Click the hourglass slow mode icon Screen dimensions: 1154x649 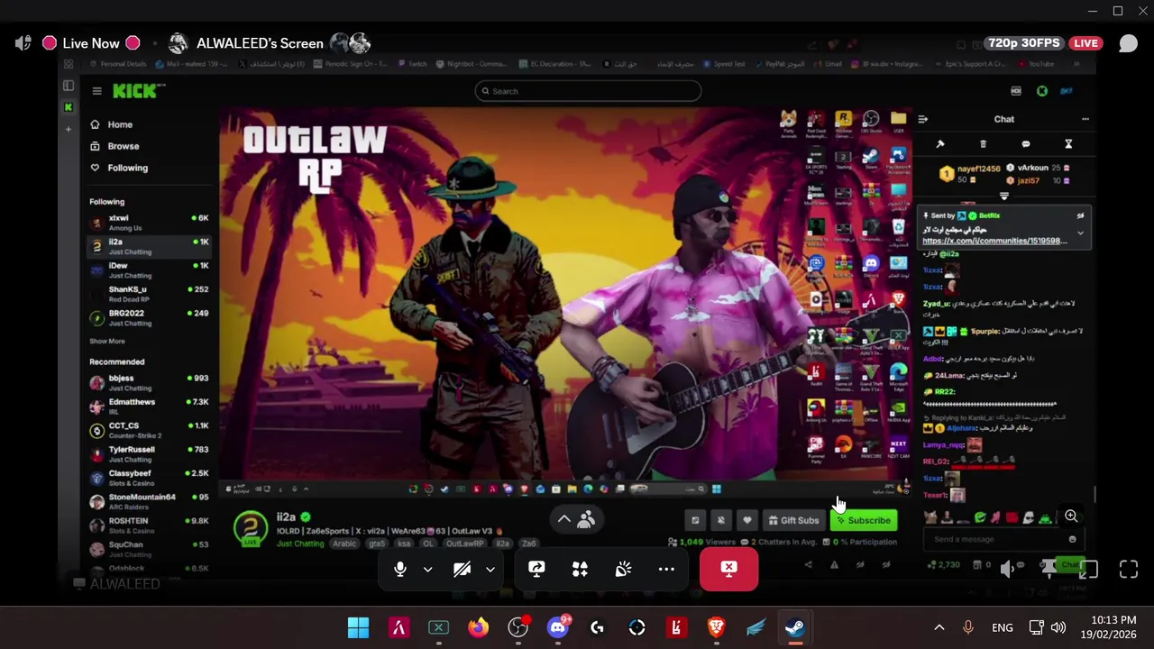pos(1068,144)
